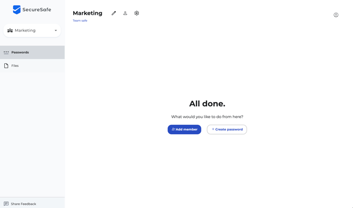This screenshot has height=208, width=353.
Task: Open Share Feedback link
Action: point(23,204)
